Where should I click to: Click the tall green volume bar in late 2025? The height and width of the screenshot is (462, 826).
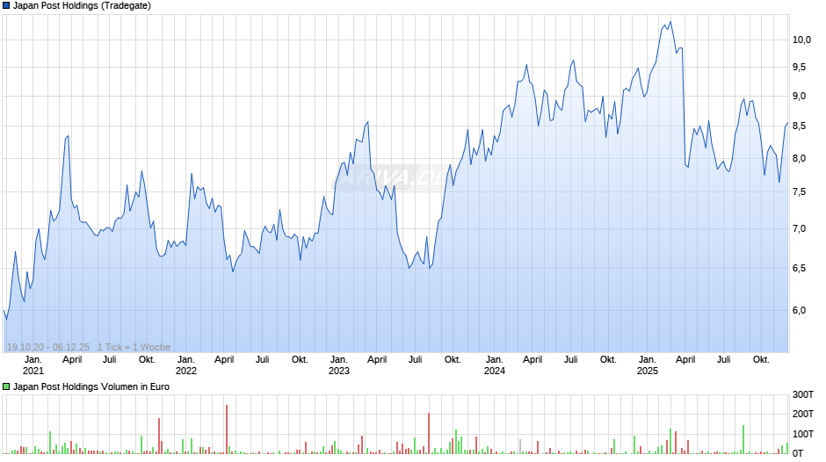(x=743, y=439)
